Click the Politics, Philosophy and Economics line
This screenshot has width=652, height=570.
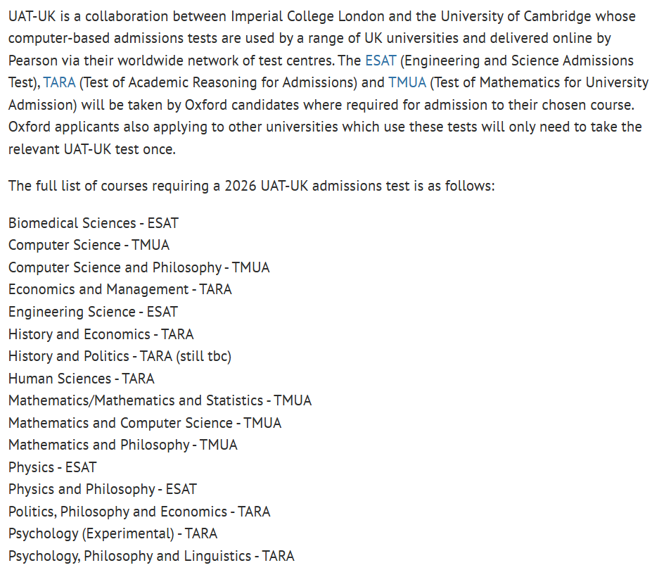[x=139, y=512]
